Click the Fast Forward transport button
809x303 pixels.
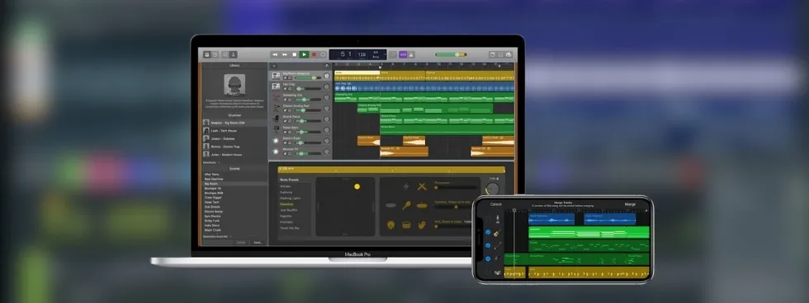(285, 54)
